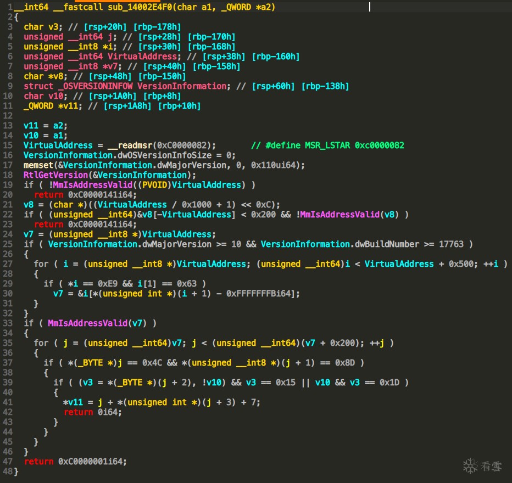The width and height of the screenshot is (512, 483).
Task: Click *v11 on the assignment line 41
Action: tap(73, 402)
